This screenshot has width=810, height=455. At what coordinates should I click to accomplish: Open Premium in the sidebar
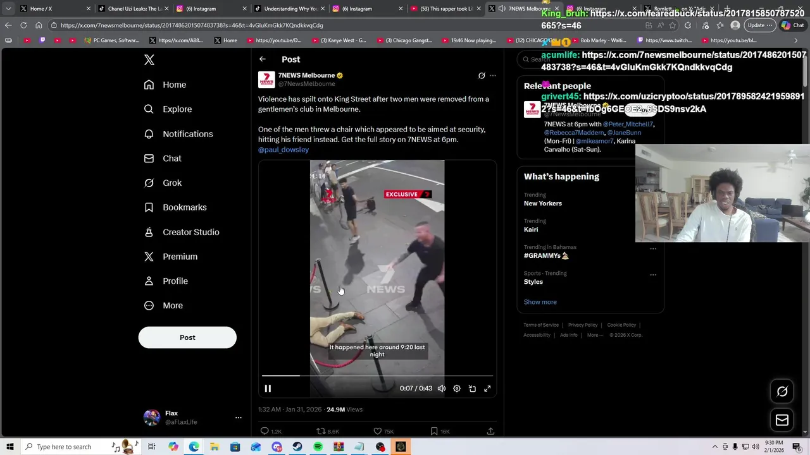pyautogui.click(x=171, y=257)
